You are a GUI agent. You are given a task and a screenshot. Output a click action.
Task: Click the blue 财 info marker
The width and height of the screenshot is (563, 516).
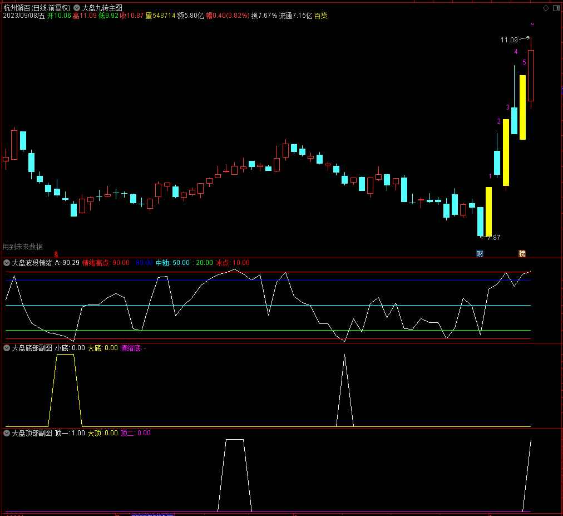tap(480, 254)
